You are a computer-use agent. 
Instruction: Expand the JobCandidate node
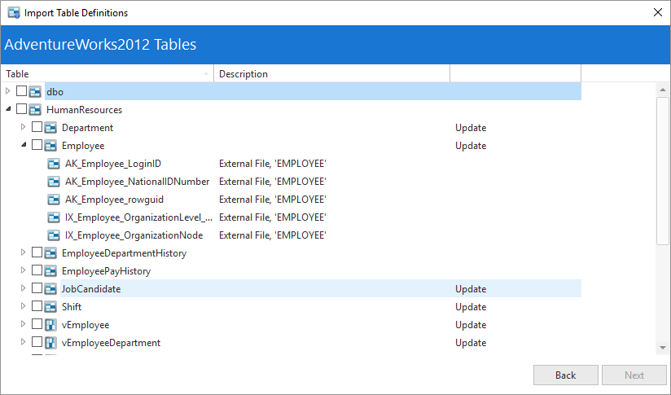pos(23,288)
